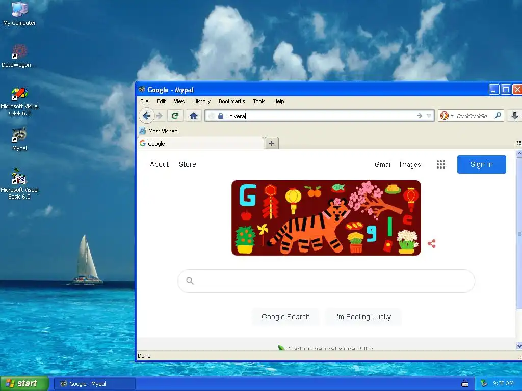The height and width of the screenshot is (391, 522).
Task: Select the My Computer desktop icon
Action: [19, 14]
